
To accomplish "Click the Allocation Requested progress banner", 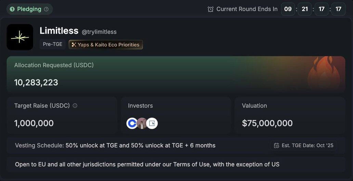I will tap(176, 74).
